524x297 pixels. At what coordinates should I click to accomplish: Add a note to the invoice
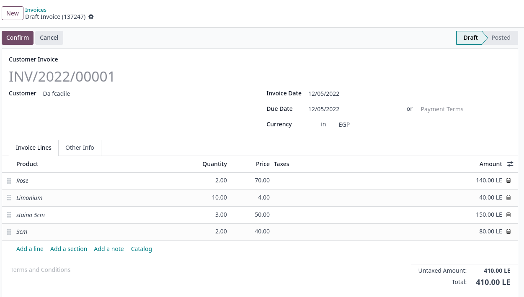click(109, 249)
